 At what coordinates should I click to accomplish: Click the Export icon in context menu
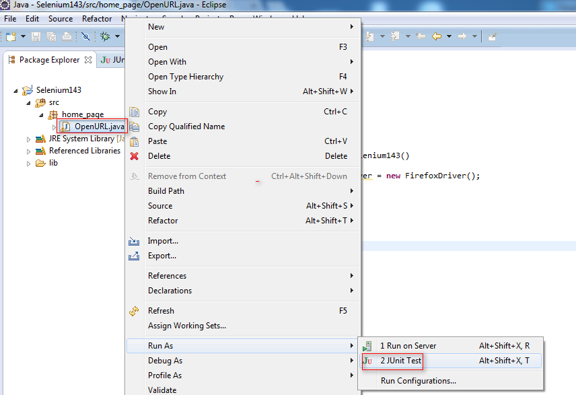[134, 256]
